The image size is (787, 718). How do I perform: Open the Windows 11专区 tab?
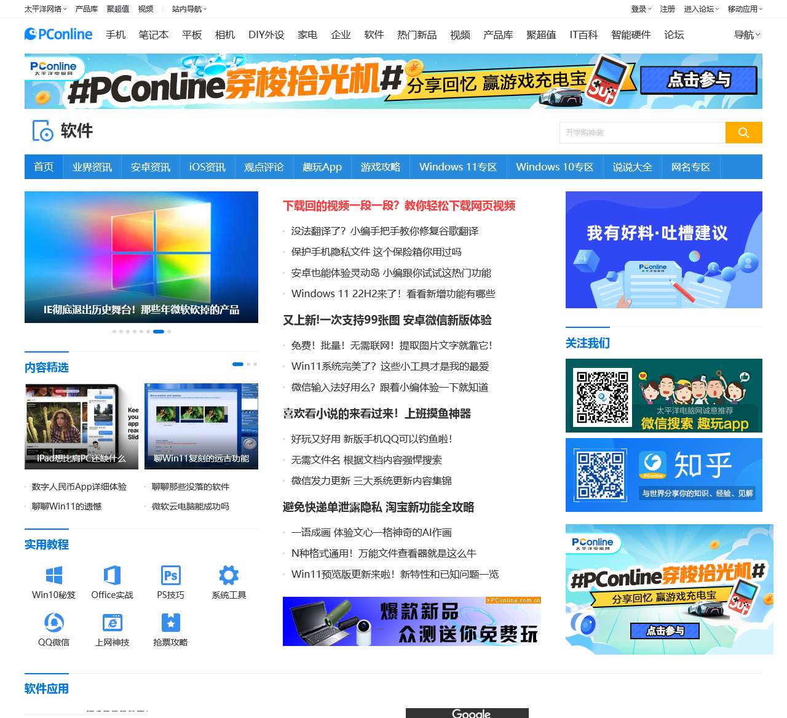[x=458, y=167]
